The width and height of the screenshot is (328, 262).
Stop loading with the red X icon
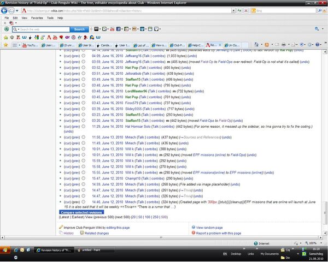(x=246, y=10)
